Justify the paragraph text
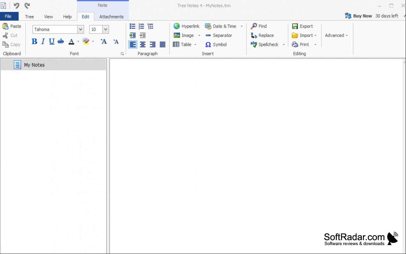 [x=163, y=44]
